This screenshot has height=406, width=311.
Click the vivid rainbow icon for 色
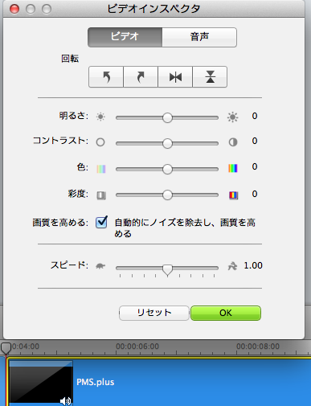pos(233,168)
